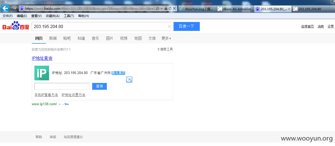The image size is (335, 146).
Task: Open the www.ip138.com/ result URL
Action: [44, 104]
